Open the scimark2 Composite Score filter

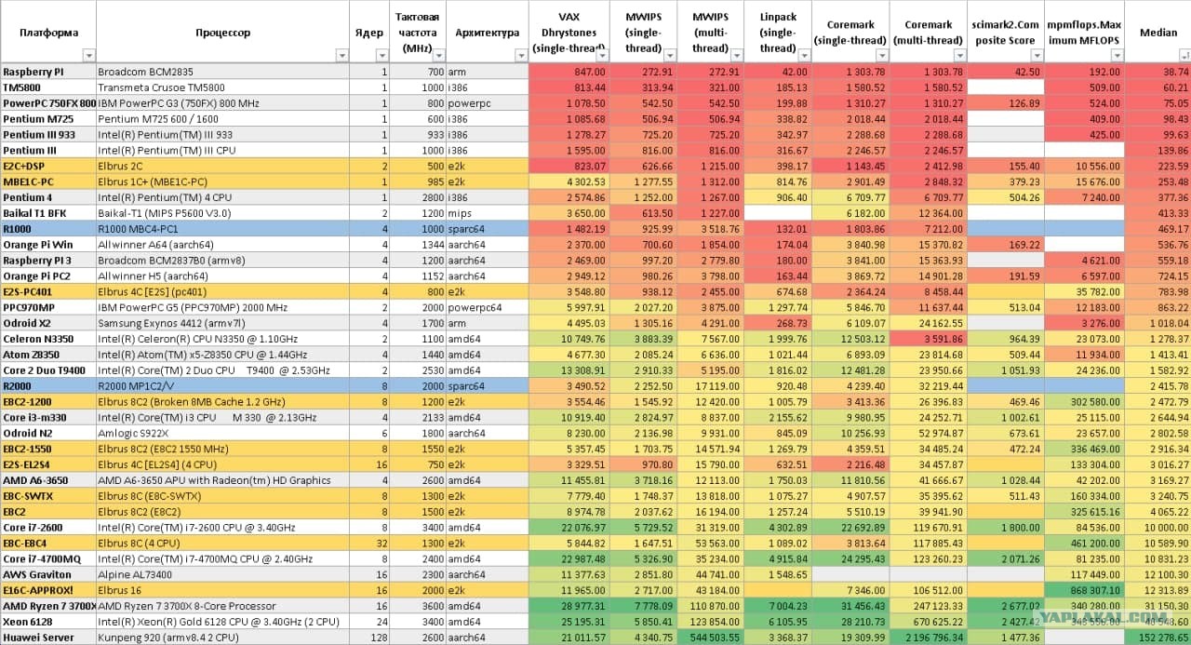click(x=1036, y=56)
